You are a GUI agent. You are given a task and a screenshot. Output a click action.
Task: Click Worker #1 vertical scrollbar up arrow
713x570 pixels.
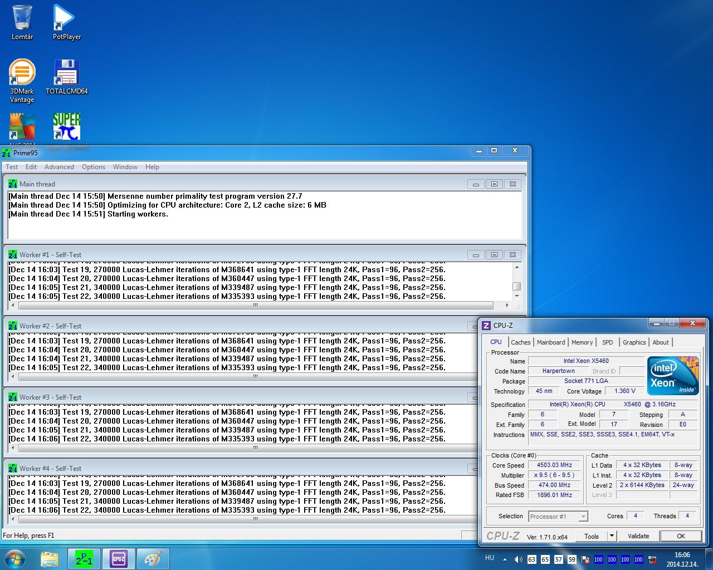pyautogui.click(x=517, y=267)
